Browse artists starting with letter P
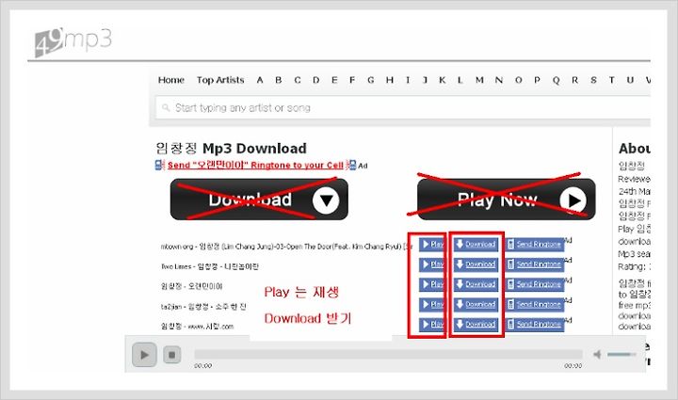The height and width of the screenshot is (400, 678). coord(537,80)
